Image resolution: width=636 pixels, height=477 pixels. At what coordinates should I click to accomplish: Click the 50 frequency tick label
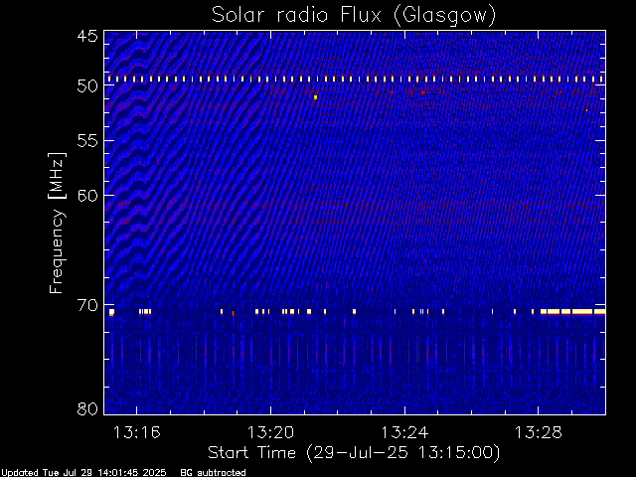(87, 85)
